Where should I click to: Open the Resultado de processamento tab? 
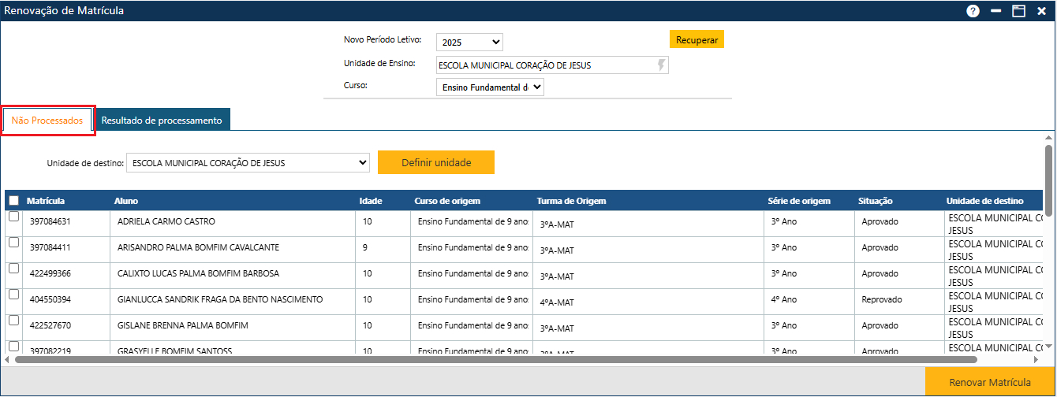point(162,121)
